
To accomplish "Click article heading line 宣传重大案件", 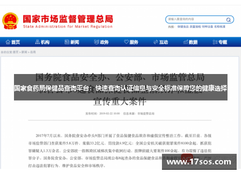I will [x=120, y=101].
